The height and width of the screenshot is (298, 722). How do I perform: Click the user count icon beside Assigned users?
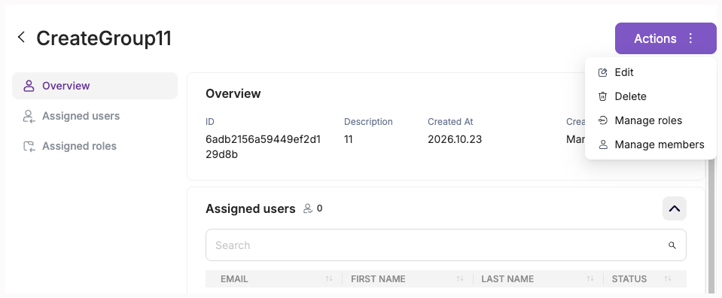(308, 208)
